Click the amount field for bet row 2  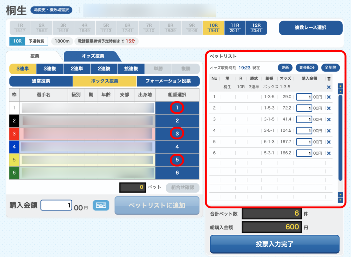point(304,108)
